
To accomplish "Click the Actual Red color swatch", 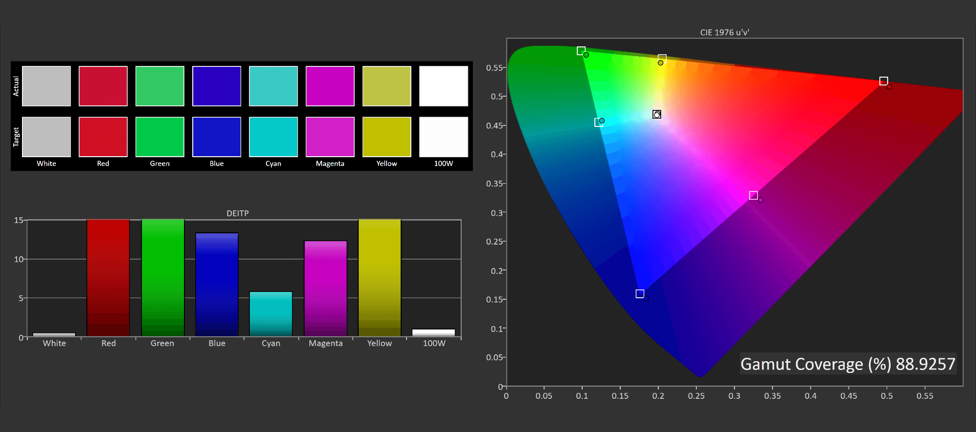I will [x=103, y=86].
